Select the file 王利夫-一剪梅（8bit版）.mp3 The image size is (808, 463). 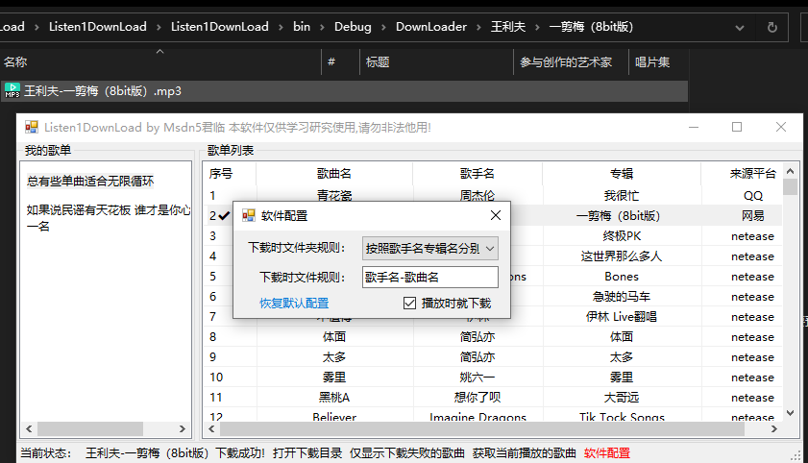pos(344,91)
